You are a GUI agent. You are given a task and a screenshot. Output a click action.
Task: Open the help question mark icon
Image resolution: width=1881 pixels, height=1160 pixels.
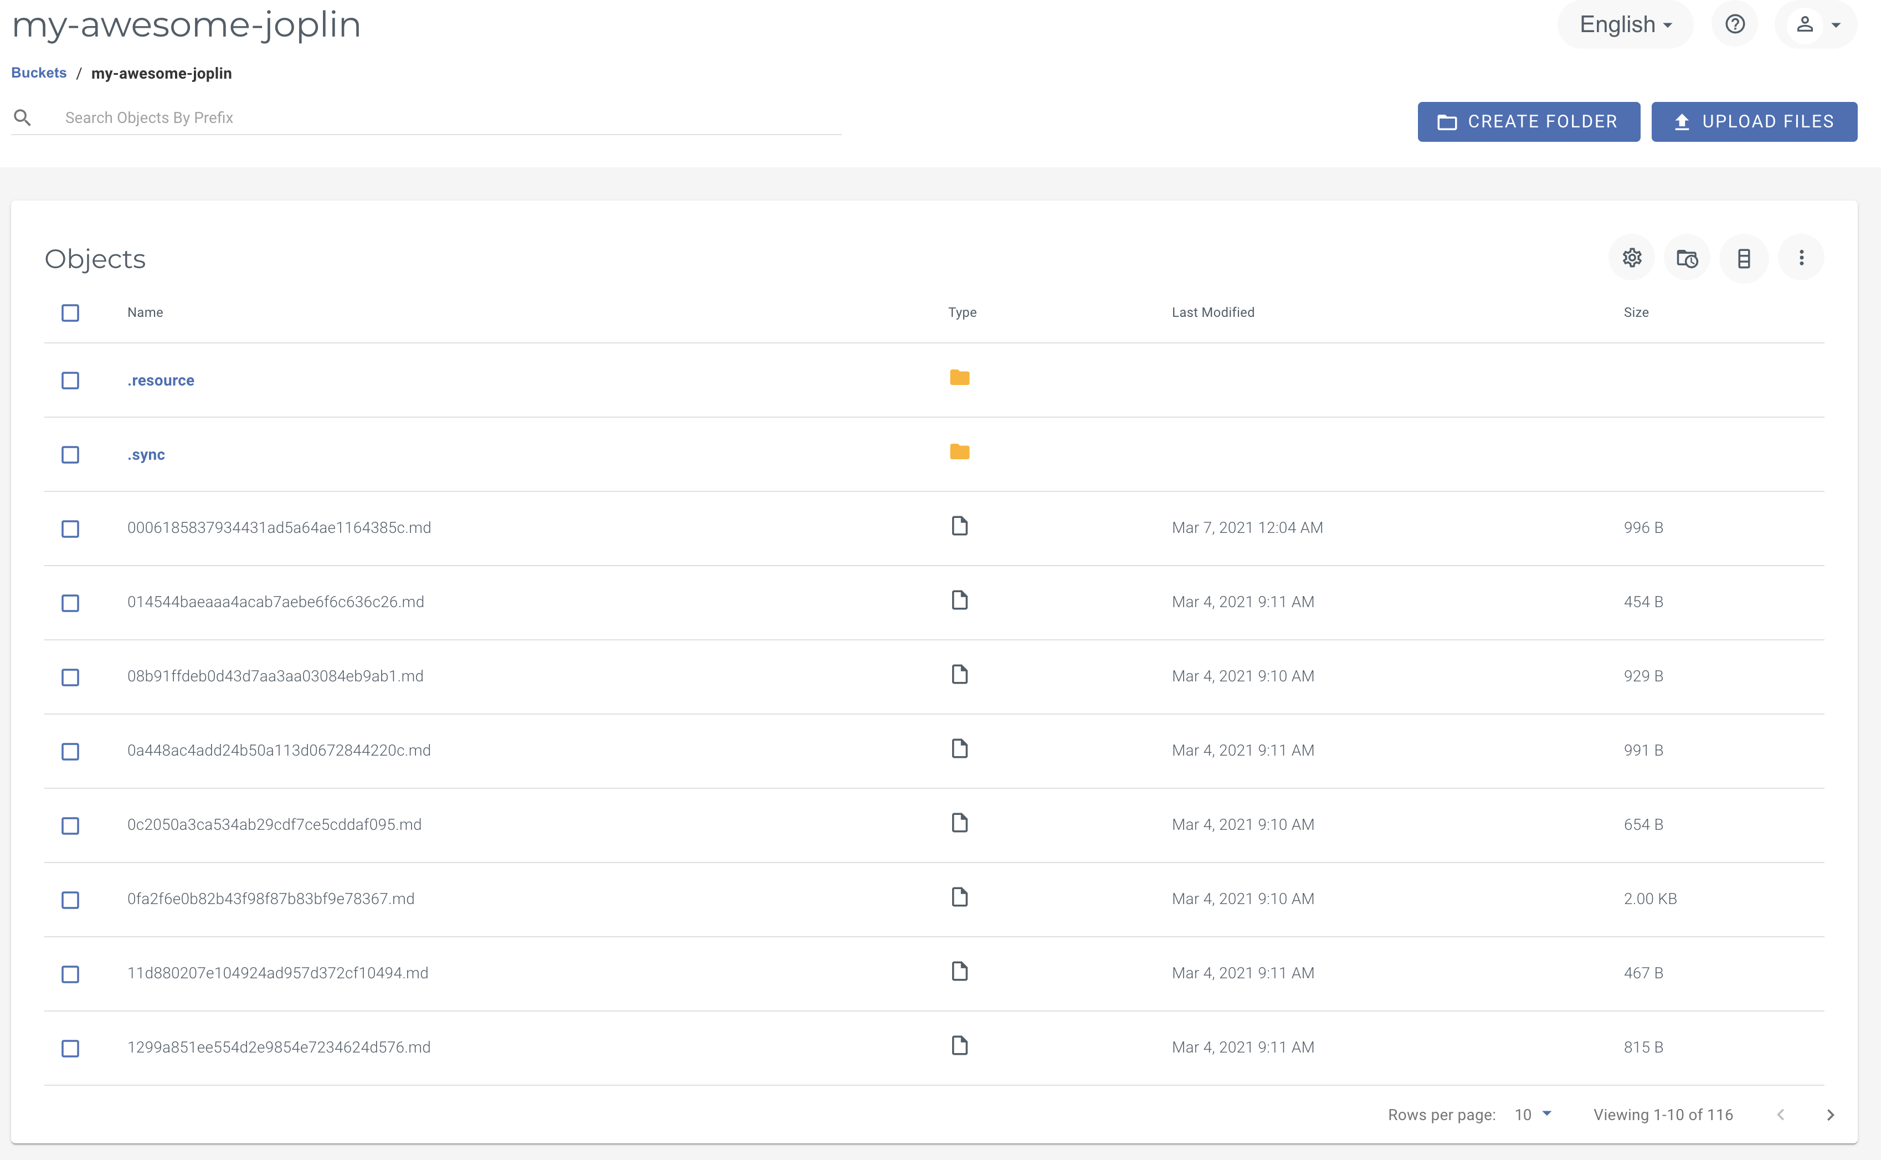point(1734,24)
